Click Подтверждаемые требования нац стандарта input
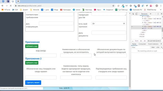Image resolution: width=163 pixels, height=91 pixels. (x=111, y=78)
